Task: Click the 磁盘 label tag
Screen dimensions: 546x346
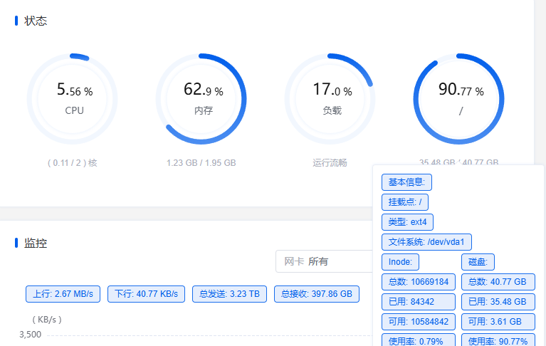Action: point(478,262)
